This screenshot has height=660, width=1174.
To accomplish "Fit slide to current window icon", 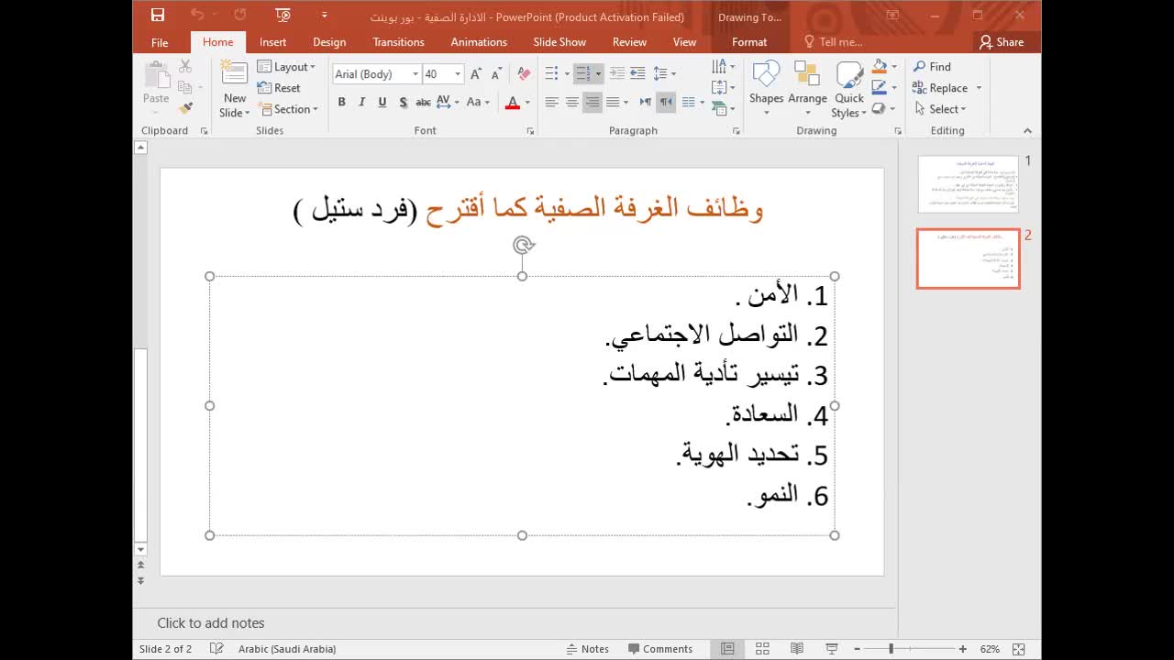I will click(x=1018, y=649).
